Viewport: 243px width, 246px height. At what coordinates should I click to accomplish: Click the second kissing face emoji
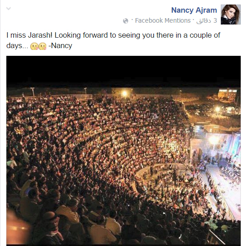(x=43, y=46)
